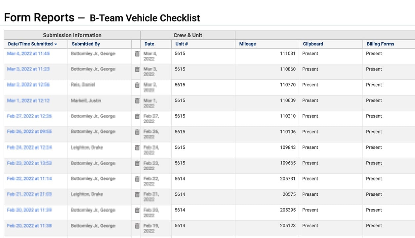Trash the entry with mileage 20575
The width and height of the screenshot is (415, 238).
pos(137,194)
